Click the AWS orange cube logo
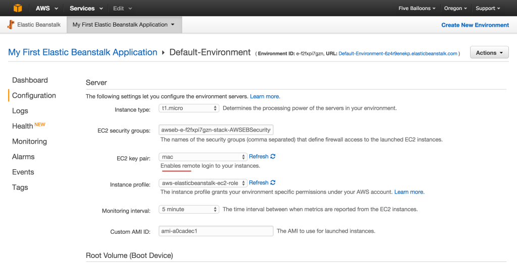The height and width of the screenshot is (266, 517). 18,8
